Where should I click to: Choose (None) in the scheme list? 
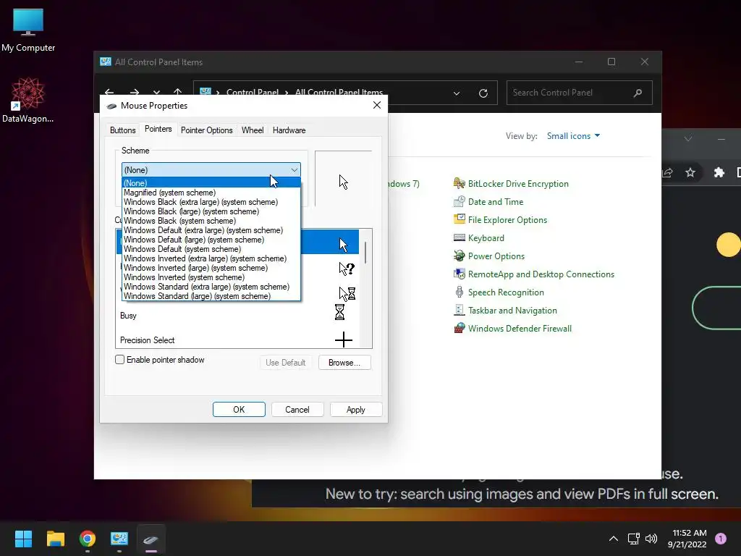[x=211, y=183]
